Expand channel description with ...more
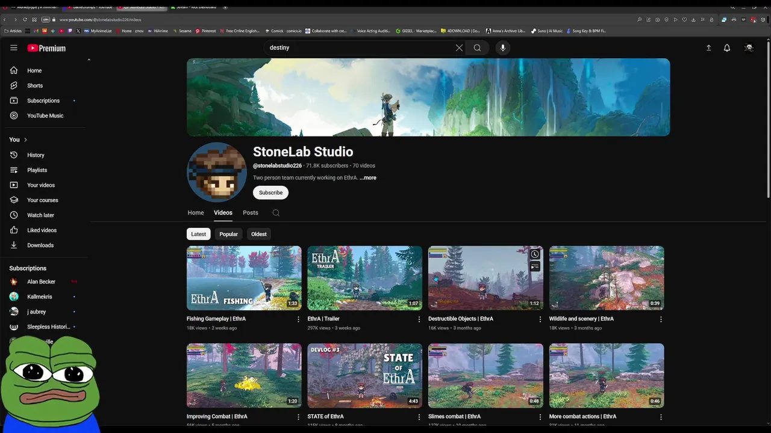 [368, 178]
